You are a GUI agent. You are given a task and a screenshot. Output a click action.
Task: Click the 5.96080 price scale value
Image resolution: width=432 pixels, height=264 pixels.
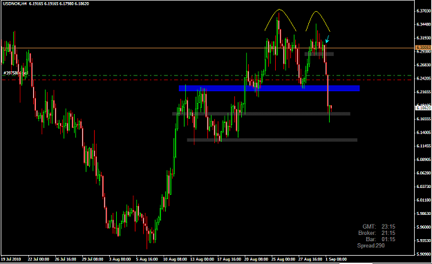[424, 227]
